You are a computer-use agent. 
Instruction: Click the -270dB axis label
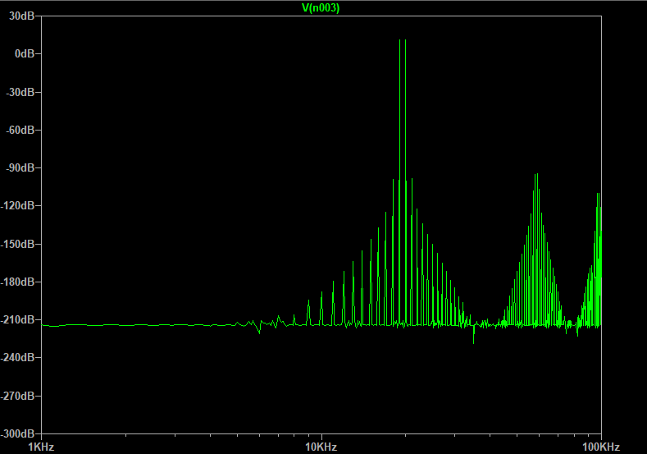click(18, 397)
